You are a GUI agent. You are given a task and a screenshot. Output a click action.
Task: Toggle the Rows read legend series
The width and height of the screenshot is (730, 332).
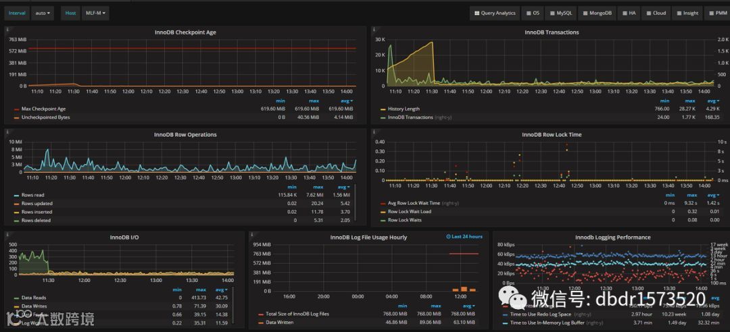pos(32,195)
